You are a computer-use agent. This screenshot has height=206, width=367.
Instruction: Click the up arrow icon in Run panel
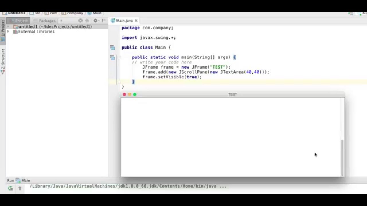(x=20, y=188)
